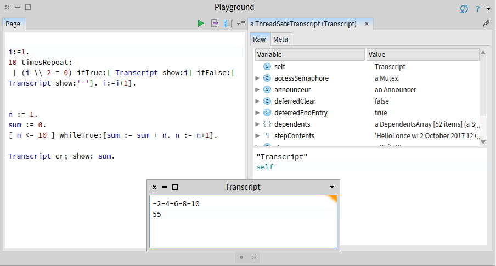Open the Playground window menu arrow
Image resolution: width=496 pixels, height=266 pixels.
[x=488, y=8]
